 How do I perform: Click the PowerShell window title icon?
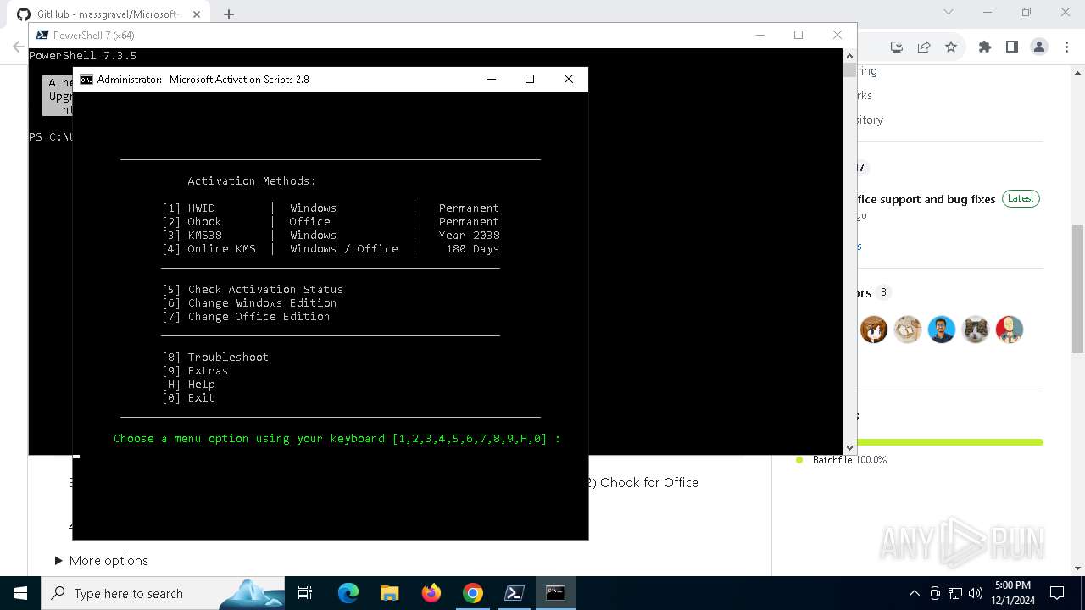click(x=42, y=35)
